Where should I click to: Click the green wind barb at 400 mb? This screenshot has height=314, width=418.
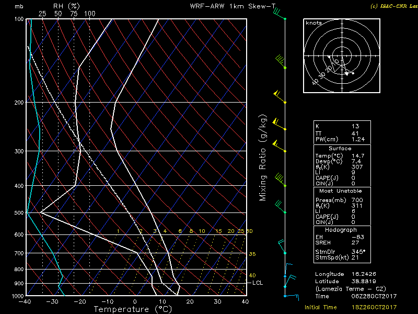[280, 180]
